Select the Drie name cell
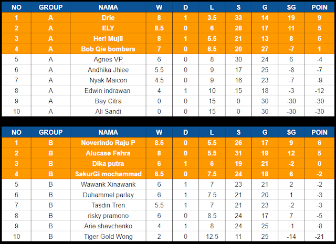Screen dimensions: 336x244 point(108,17)
